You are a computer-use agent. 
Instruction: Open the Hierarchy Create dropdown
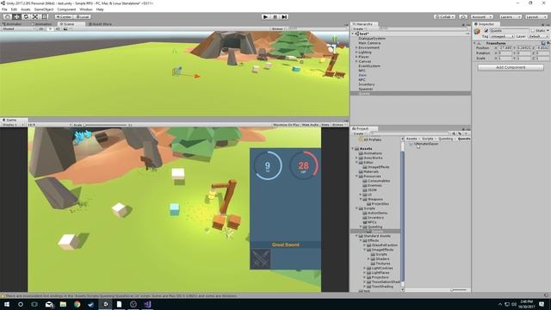point(359,28)
